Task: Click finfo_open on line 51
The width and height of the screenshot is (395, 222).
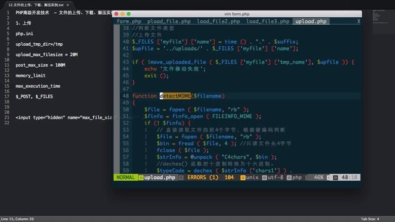Action: click(188, 117)
